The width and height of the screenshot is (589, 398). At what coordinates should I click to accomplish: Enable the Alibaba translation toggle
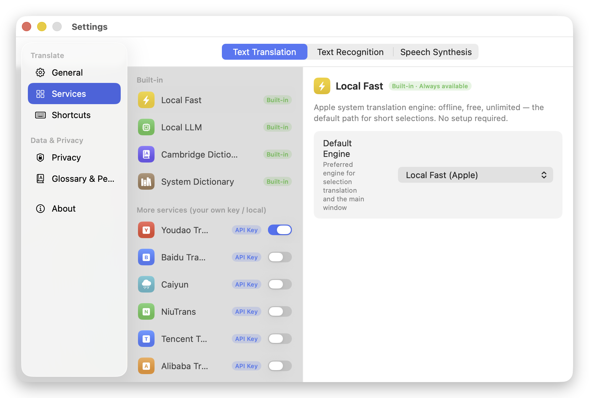(280, 366)
